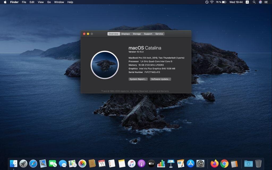Screen dimensions: 272x170
Task: Open Apple TV app in Dock
Action: (x=151, y=164)
